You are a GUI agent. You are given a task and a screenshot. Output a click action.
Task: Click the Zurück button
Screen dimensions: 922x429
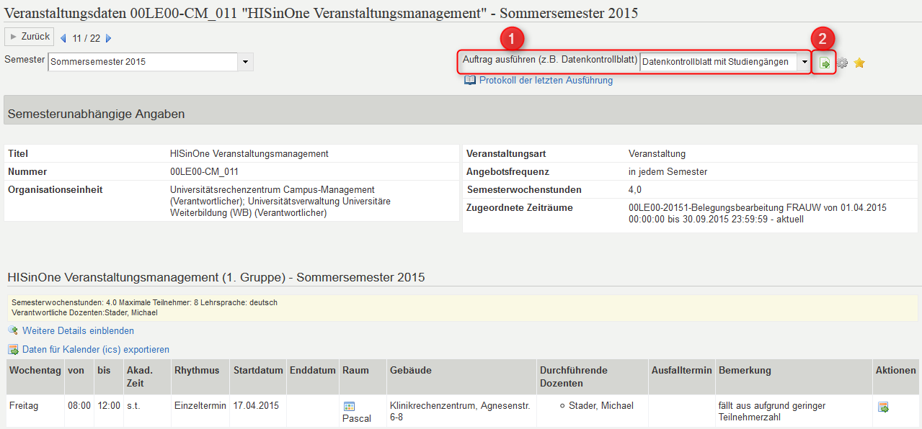click(29, 37)
